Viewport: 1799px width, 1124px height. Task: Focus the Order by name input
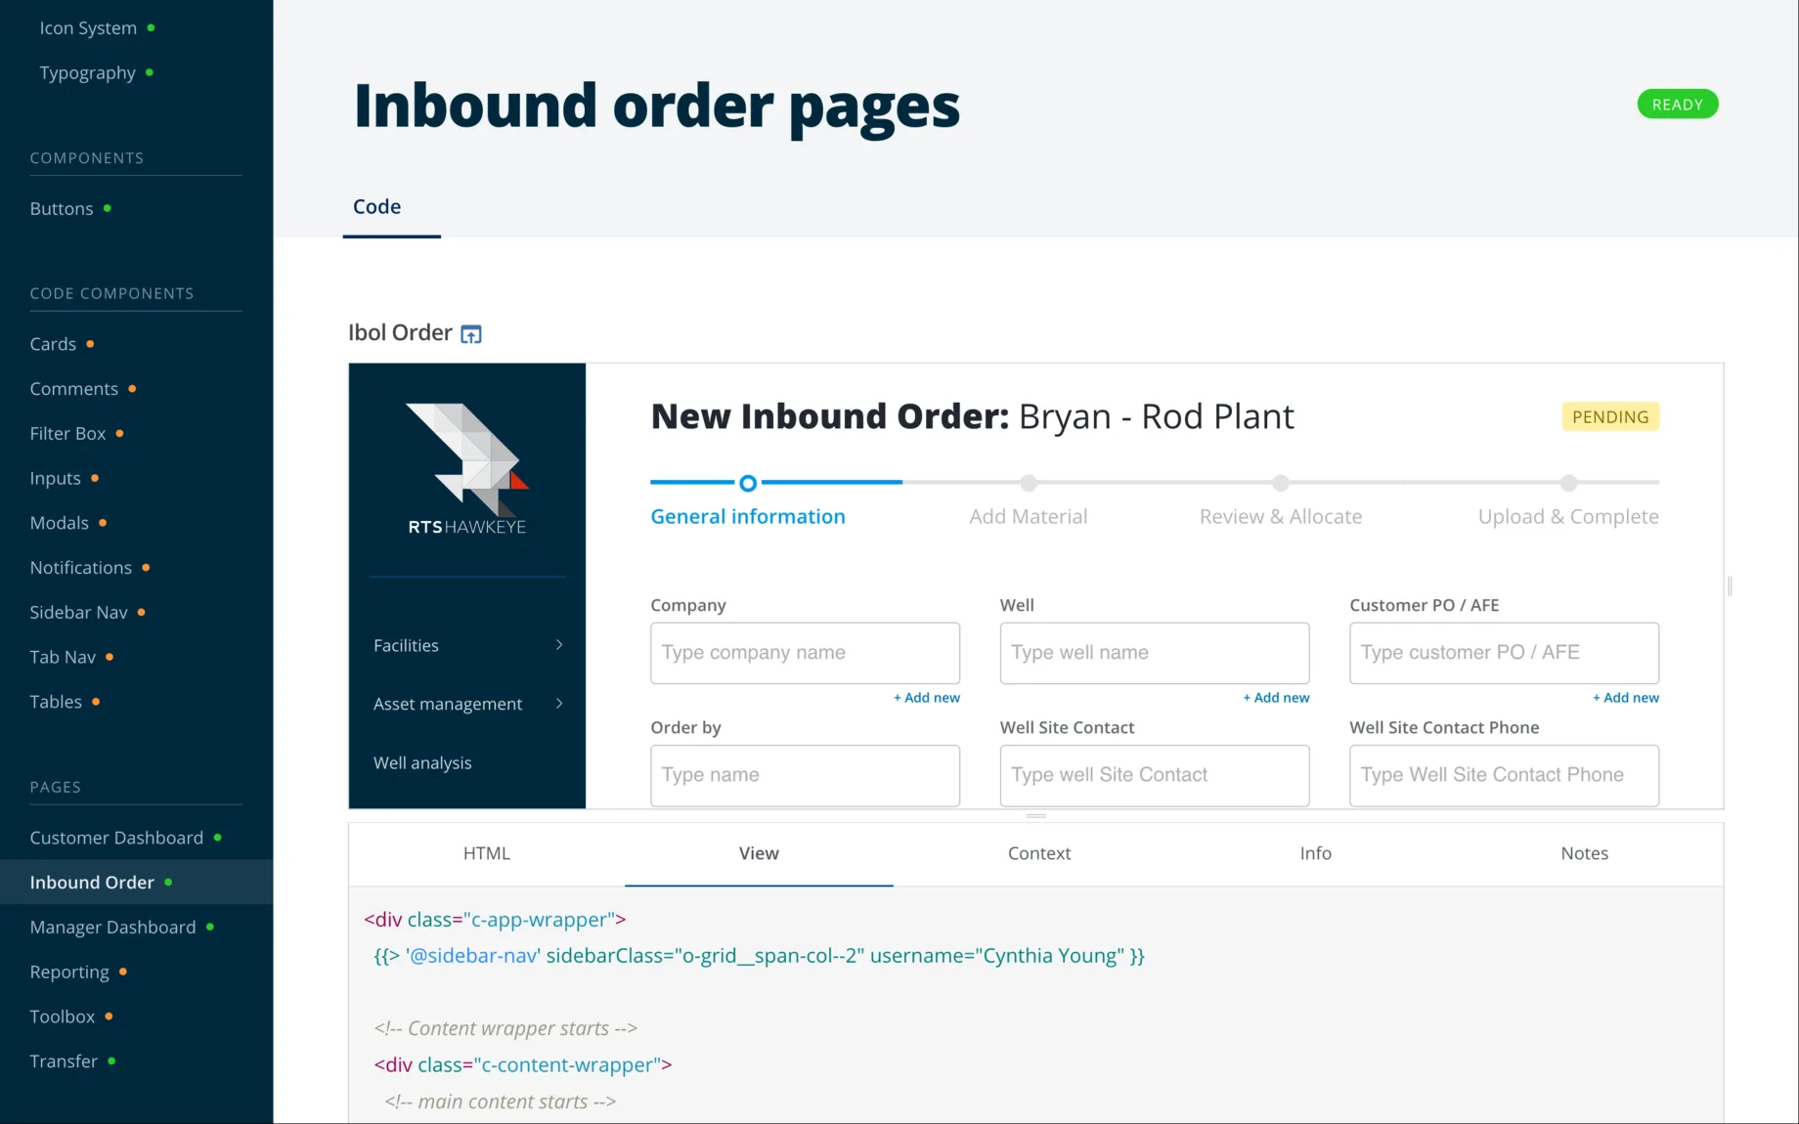coord(806,775)
